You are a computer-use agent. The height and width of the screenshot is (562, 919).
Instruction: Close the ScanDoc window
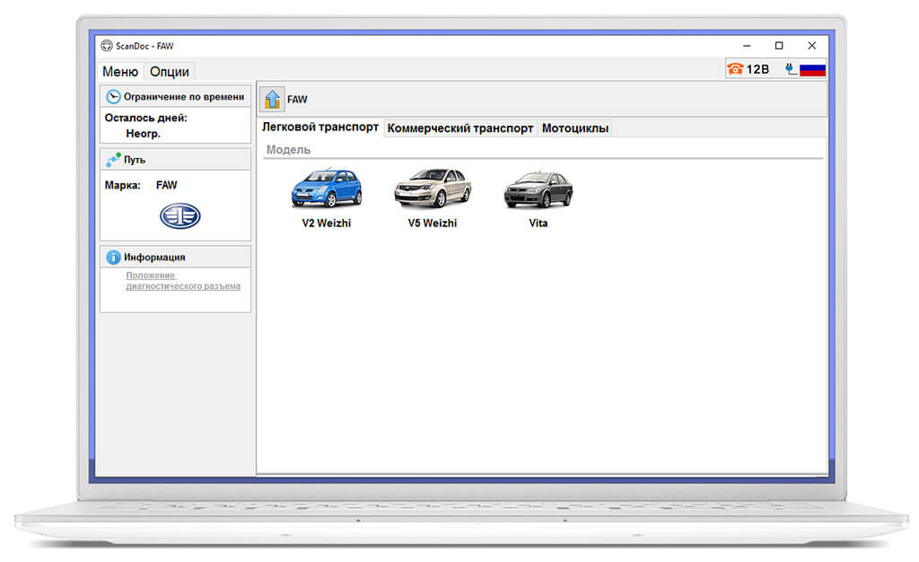[811, 46]
